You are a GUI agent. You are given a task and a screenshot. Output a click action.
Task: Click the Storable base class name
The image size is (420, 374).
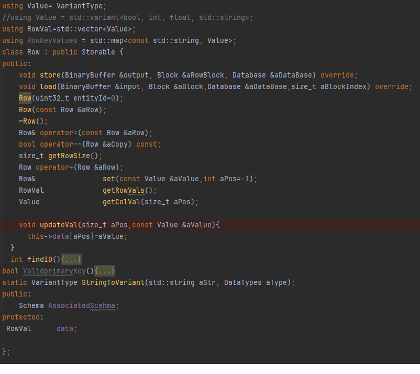(x=98, y=52)
